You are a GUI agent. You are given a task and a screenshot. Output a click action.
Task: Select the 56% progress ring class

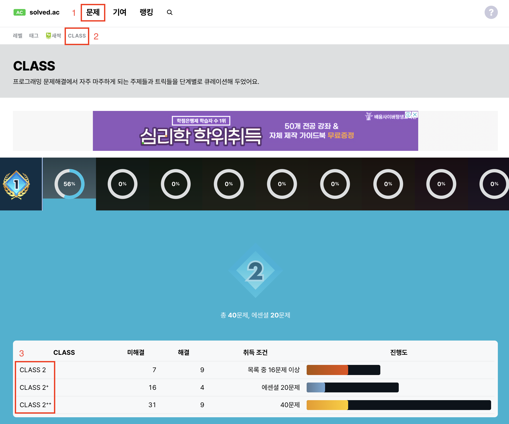pos(69,184)
